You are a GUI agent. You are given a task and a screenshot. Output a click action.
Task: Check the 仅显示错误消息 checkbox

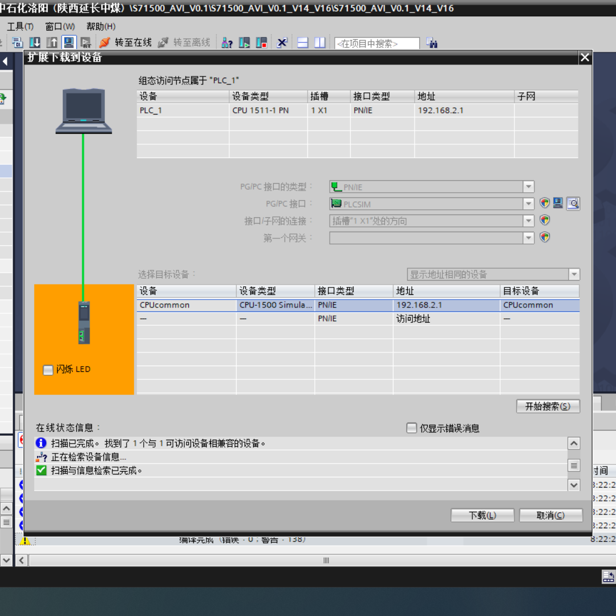click(x=411, y=428)
